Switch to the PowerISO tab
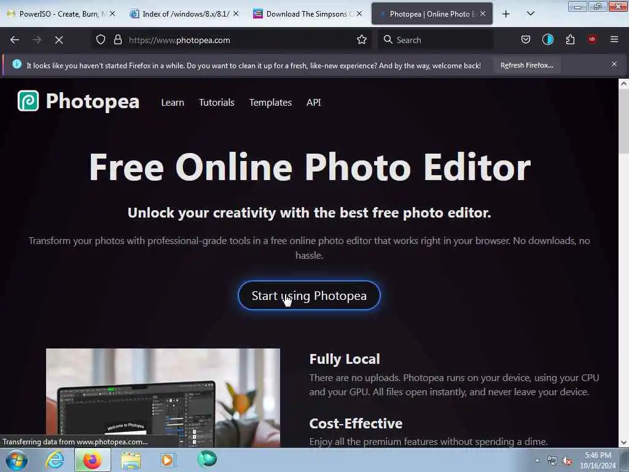629x472 pixels. coord(62,14)
